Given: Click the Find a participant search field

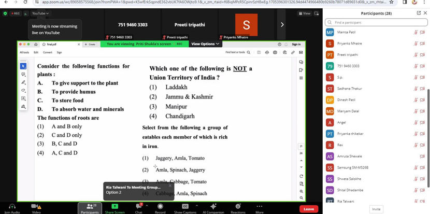Looking at the screenshot, I should (x=376, y=22).
